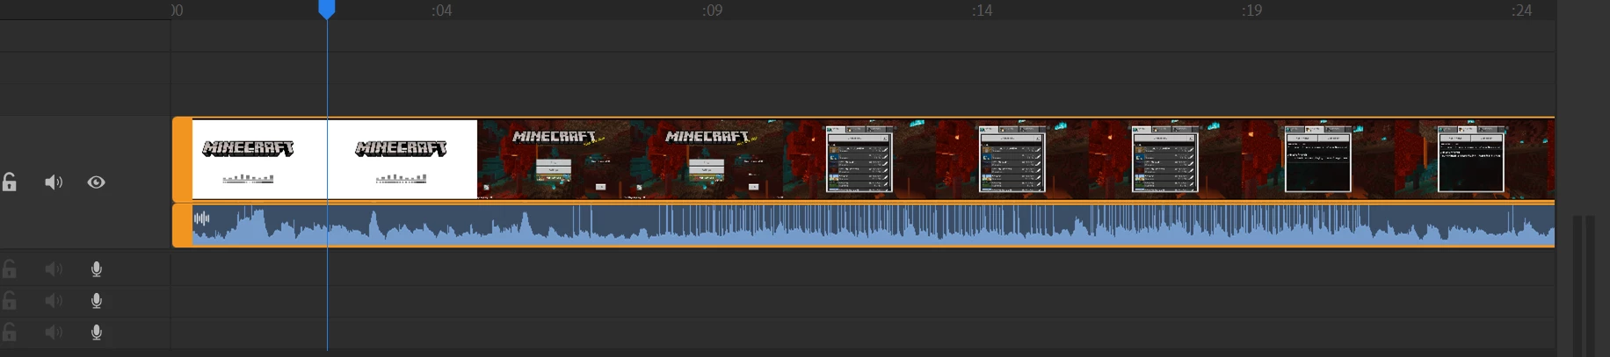The height and width of the screenshot is (357, 1610).
Task: Lock the second empty audio track
Action: pyautogui.click(x=9, y=301)
